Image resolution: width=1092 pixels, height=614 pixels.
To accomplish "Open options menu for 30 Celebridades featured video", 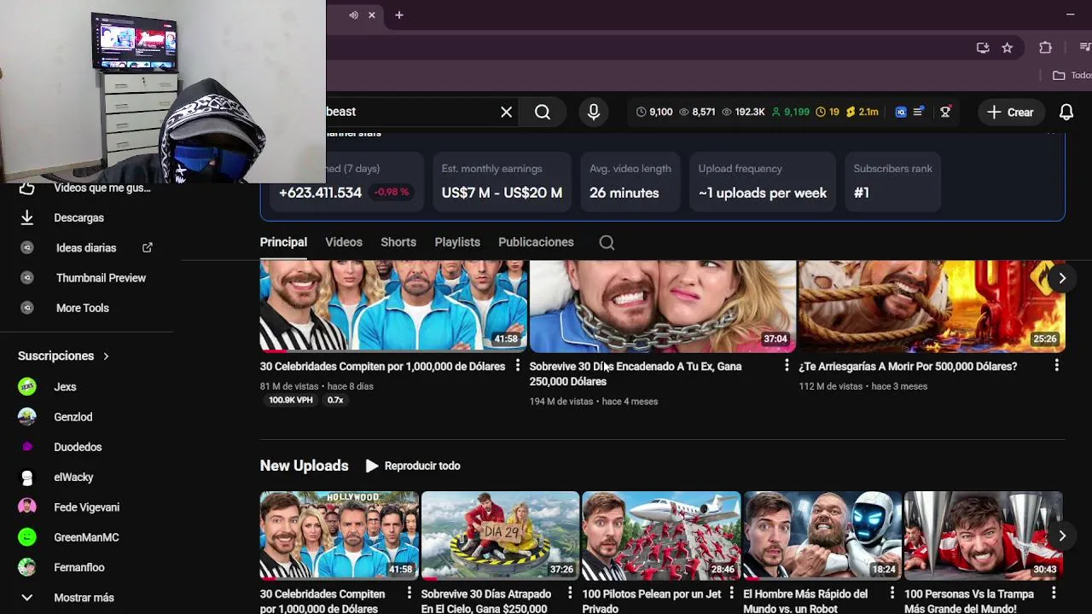I will click(517, 366).
